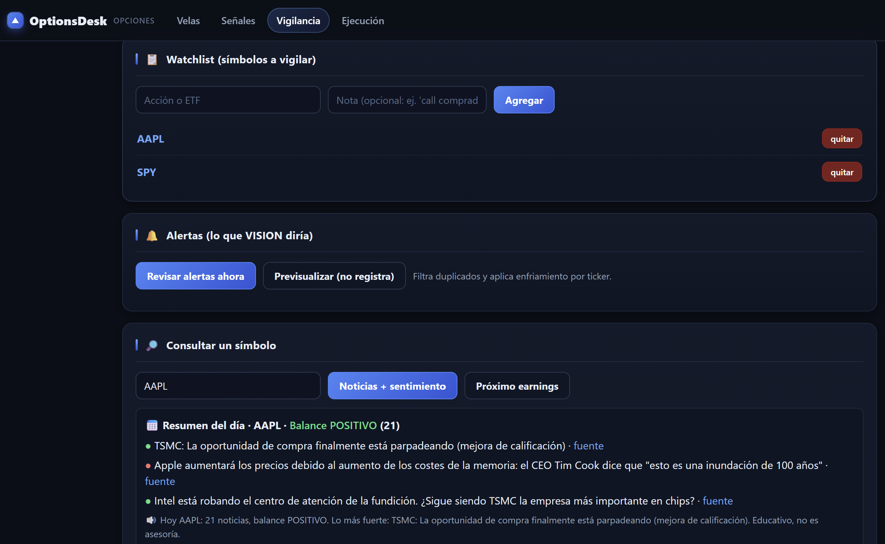The width and height of the screenshot is (885, 544).
Task: Select the Vigilancia tab
Action: click(298, 21)
